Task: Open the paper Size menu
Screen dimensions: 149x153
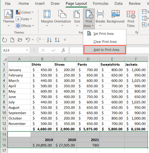Action: (77, 18)
